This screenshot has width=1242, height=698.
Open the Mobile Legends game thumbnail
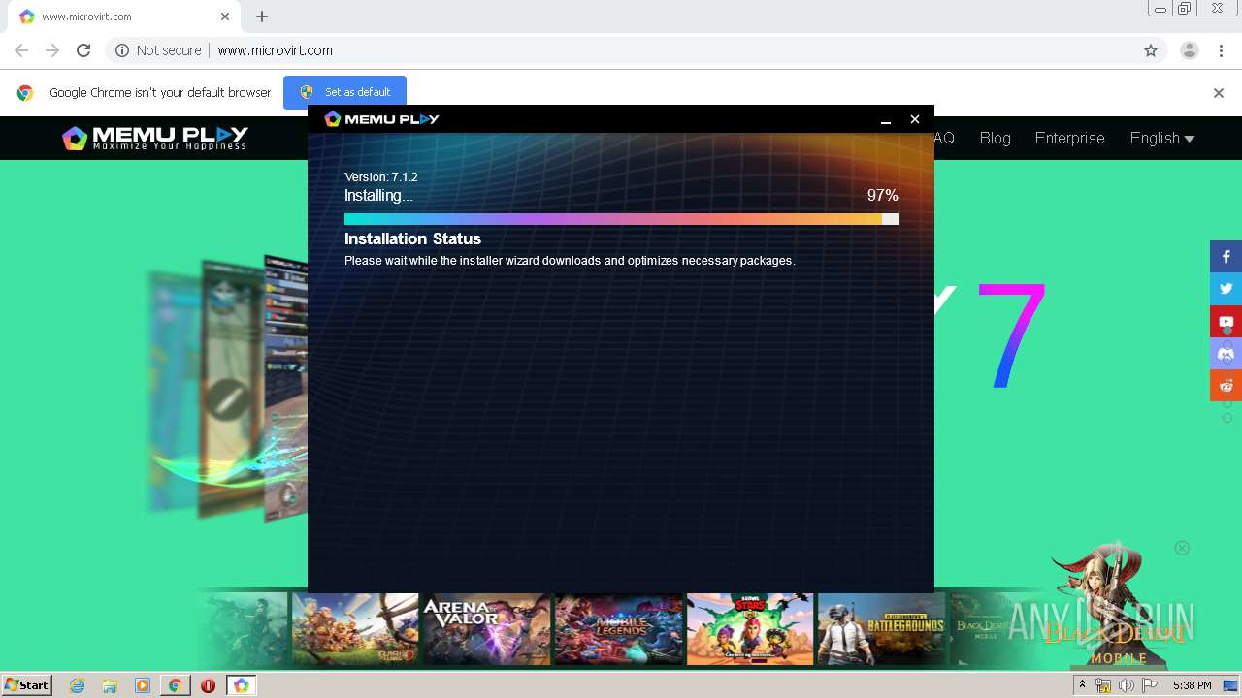click(x=618, y=629)
